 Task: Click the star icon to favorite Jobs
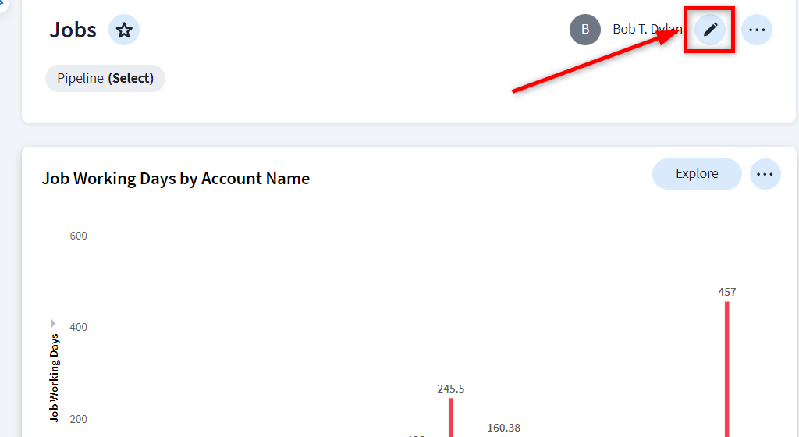click(x=123, y=30)
